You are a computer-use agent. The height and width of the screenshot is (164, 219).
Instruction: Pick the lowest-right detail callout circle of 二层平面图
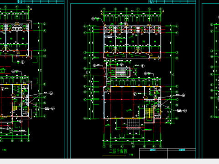[185, 111]
